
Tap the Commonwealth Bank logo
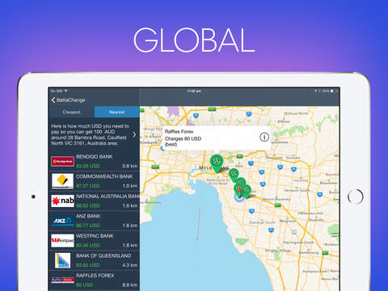(x=62, y=181)
